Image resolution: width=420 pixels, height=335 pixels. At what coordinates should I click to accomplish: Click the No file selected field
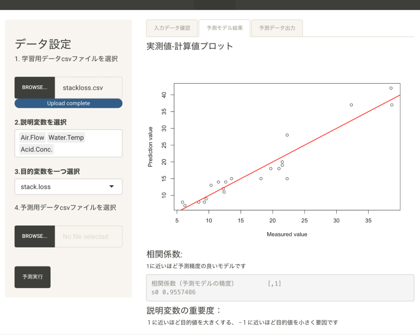88,236
